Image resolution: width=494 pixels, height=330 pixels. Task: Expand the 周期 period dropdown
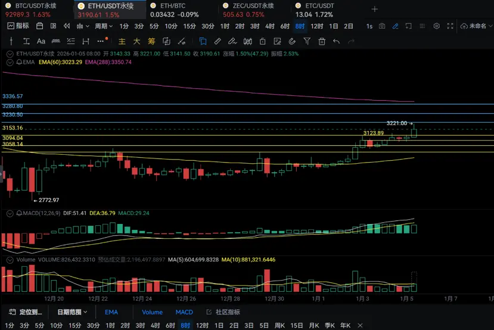104,26
